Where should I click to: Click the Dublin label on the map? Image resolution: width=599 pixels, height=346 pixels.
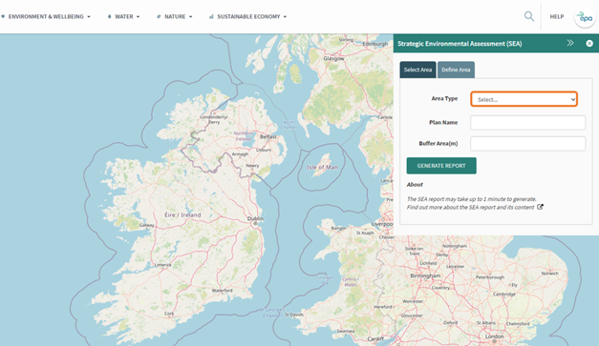click(x=255, y=218)
